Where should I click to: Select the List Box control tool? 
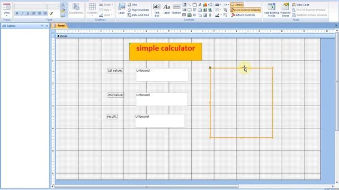point(184,9)
